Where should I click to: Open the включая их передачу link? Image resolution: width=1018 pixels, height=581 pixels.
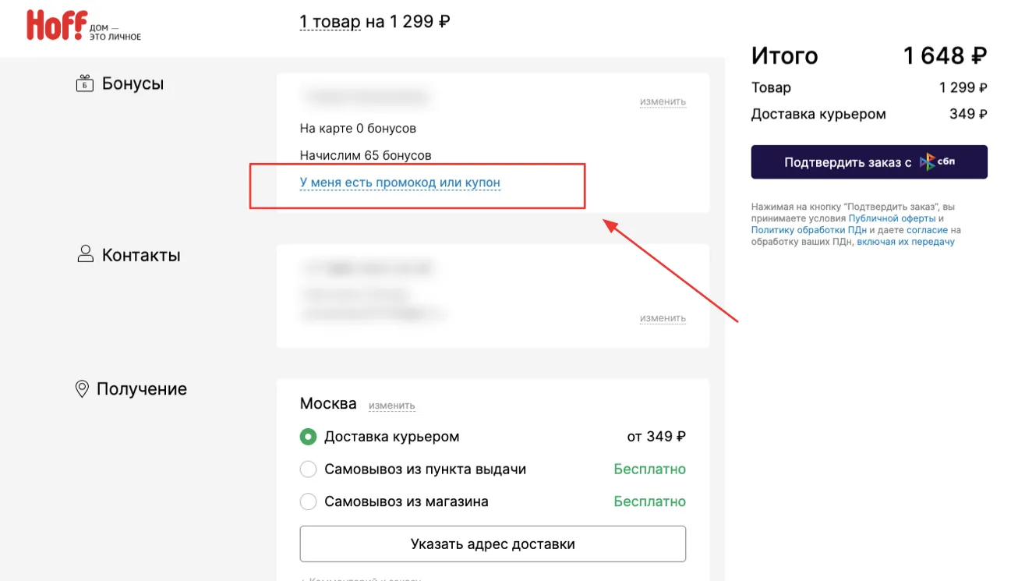906,243
